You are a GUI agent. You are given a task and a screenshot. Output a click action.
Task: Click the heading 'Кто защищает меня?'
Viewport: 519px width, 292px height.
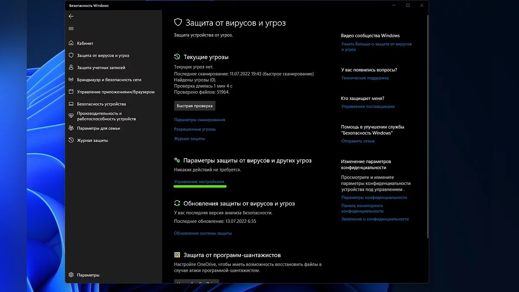(x=362, y=99)
